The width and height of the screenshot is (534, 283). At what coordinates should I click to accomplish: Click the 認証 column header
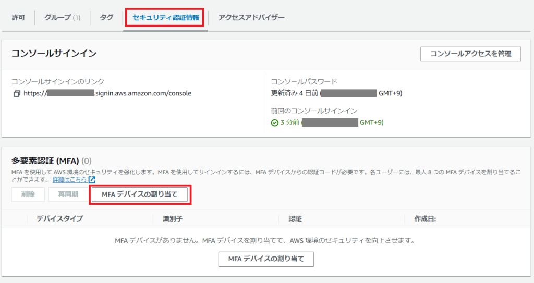(x=295, y=219)
